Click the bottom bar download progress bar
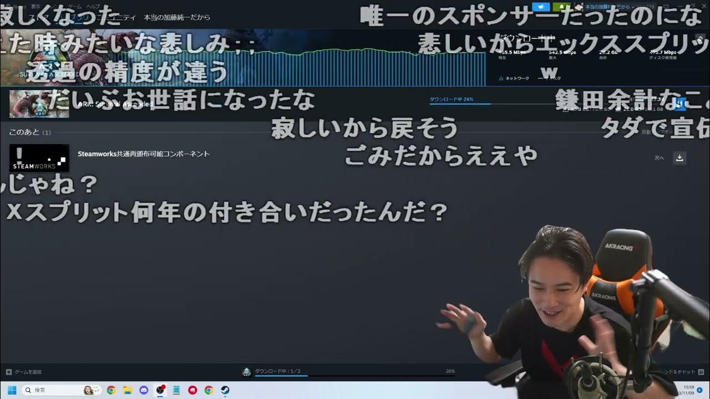 point(355,376)
